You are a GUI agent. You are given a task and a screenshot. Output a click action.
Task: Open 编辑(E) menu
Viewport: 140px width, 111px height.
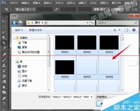click(25, 3)
